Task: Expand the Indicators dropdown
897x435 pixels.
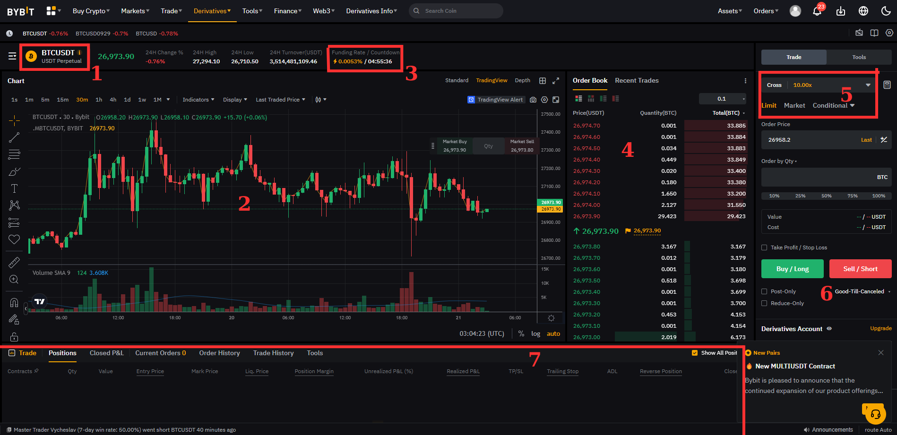Action: coord(198,100)
